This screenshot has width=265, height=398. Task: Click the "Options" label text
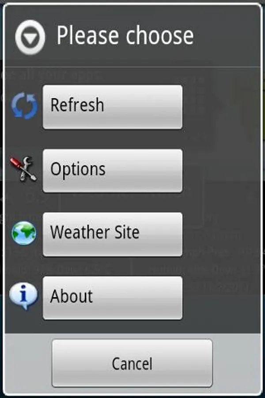pyautogui.click(x=78, y=169)
